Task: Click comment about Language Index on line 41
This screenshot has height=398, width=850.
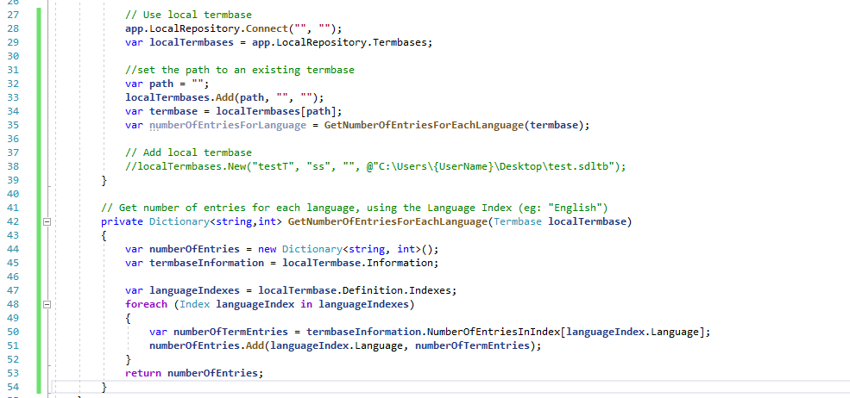Action: (355, 208)
